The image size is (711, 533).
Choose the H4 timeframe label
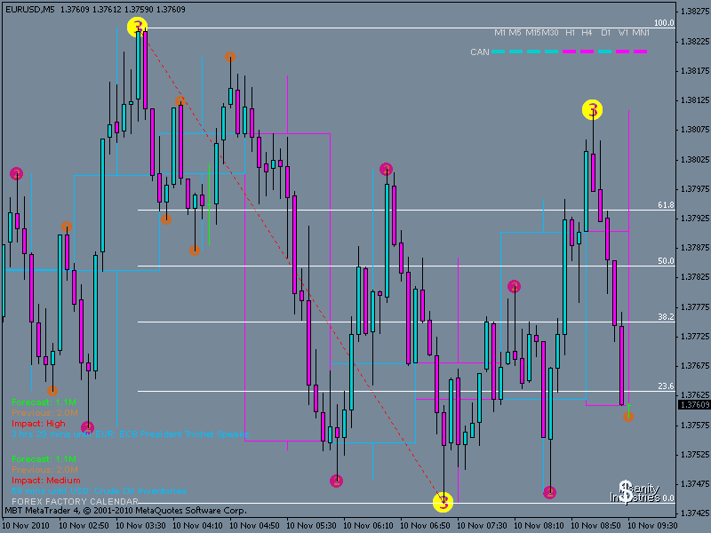click(x=587, y=33)
